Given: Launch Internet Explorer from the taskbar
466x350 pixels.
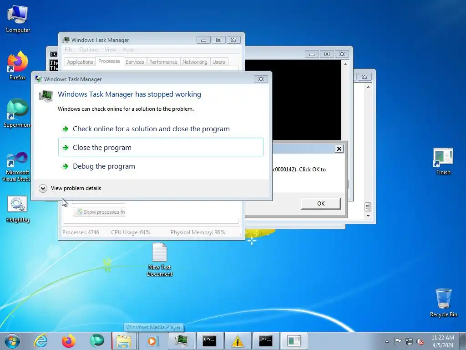Looking at the screenshot, I should 41,341.
